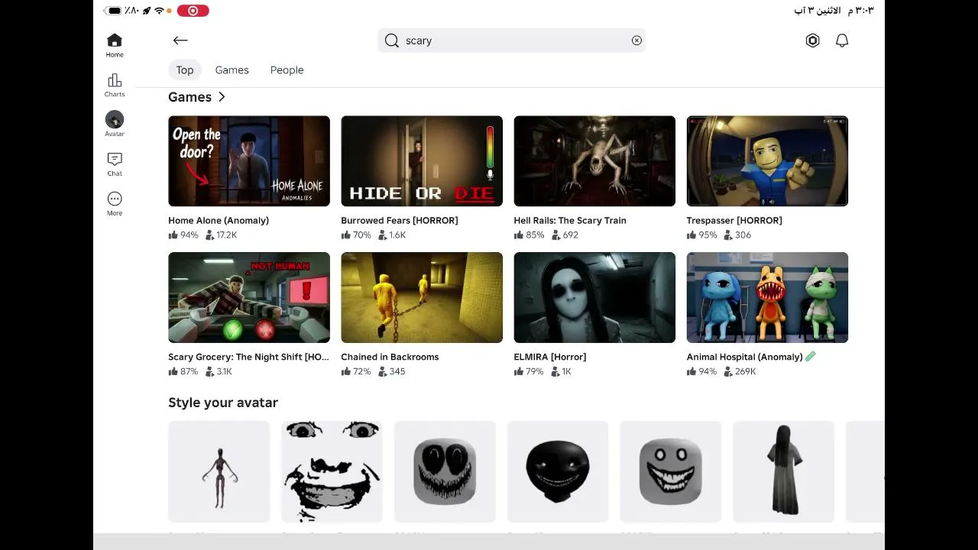This screenshot has height=550, width=978.
Task: Clear the search field text
Action: point(636,40)
